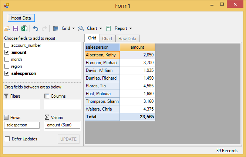The image size is (246, 157).
Task: Click the purple save disk icon
Action: 16,28
